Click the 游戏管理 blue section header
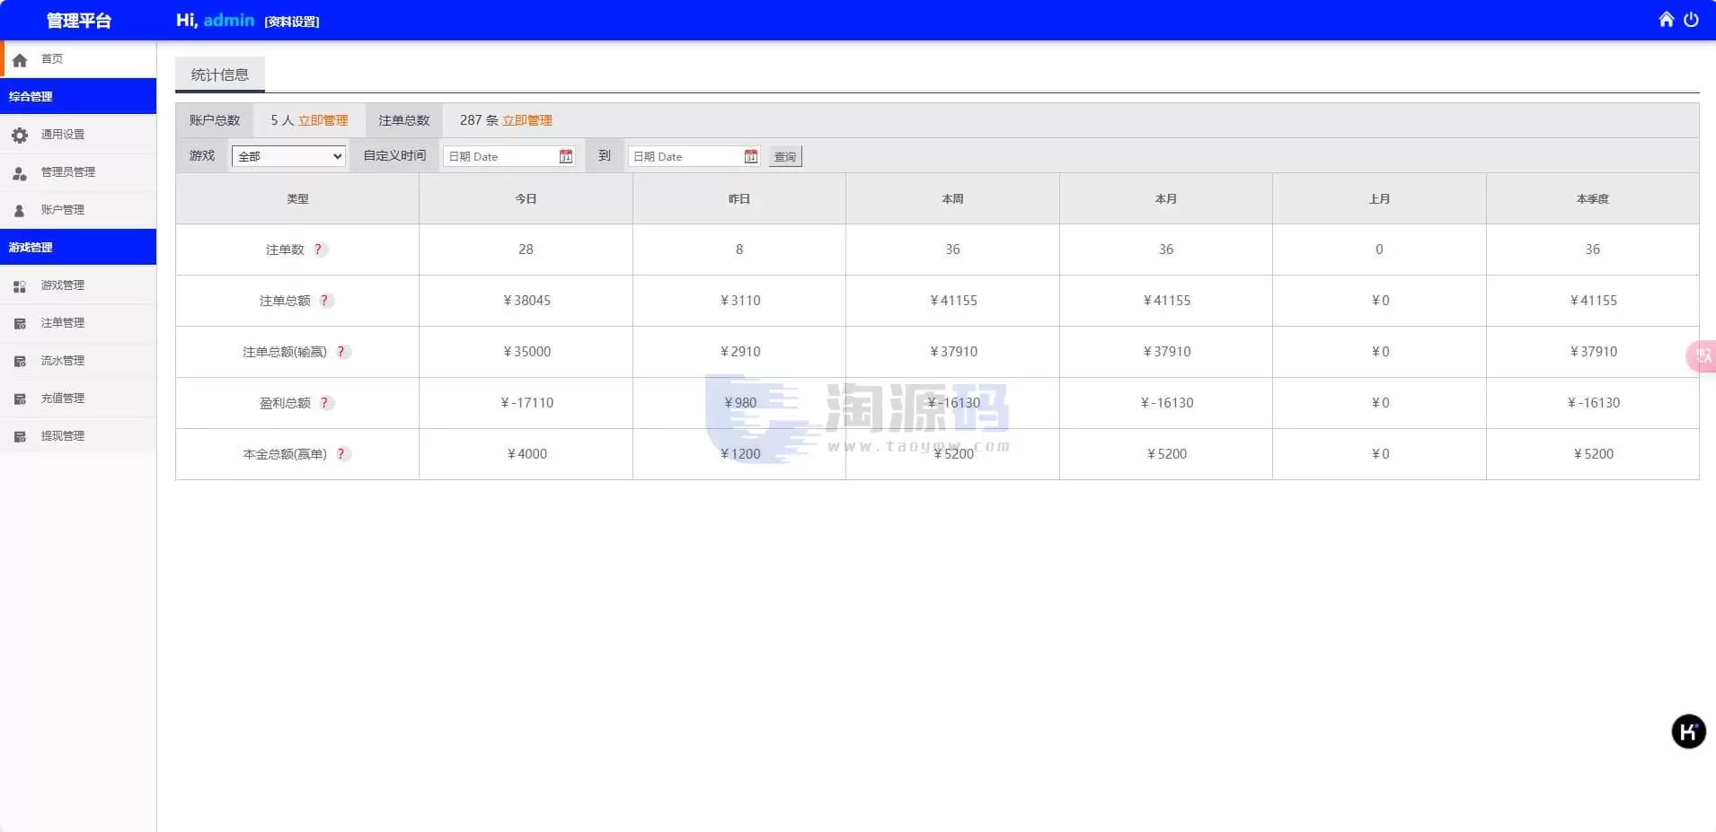The height and width of the screenshot is (832, 1716). pos(78,247)
